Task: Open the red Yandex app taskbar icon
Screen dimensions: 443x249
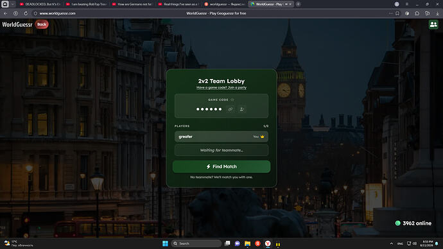Action: (257, 243)
